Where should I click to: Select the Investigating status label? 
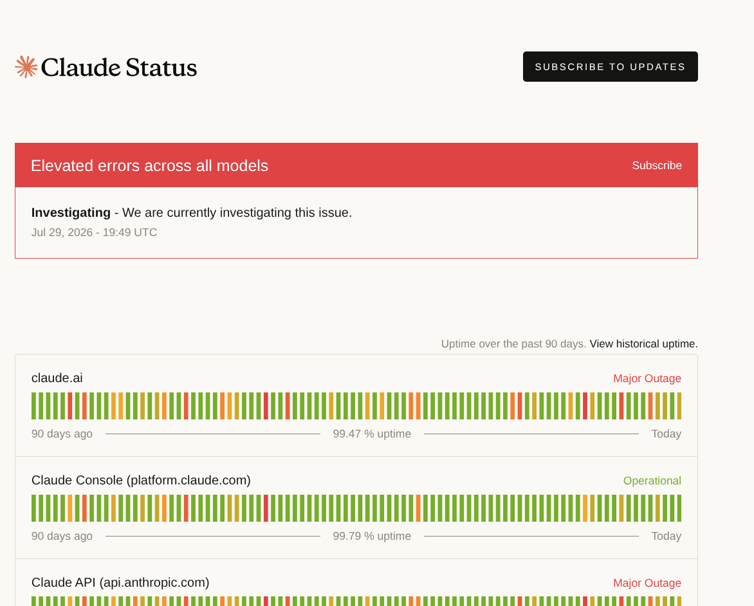71,212
